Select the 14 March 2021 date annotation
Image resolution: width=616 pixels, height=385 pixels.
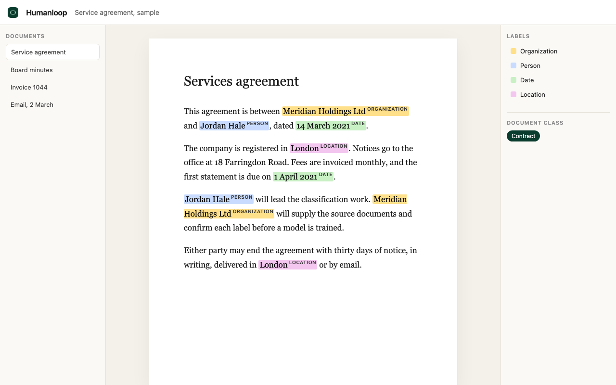[x=331, y=126]
